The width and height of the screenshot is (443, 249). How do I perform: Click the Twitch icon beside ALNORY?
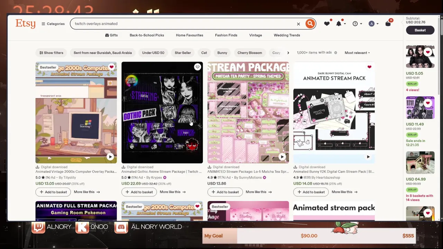tap(38, 227)
